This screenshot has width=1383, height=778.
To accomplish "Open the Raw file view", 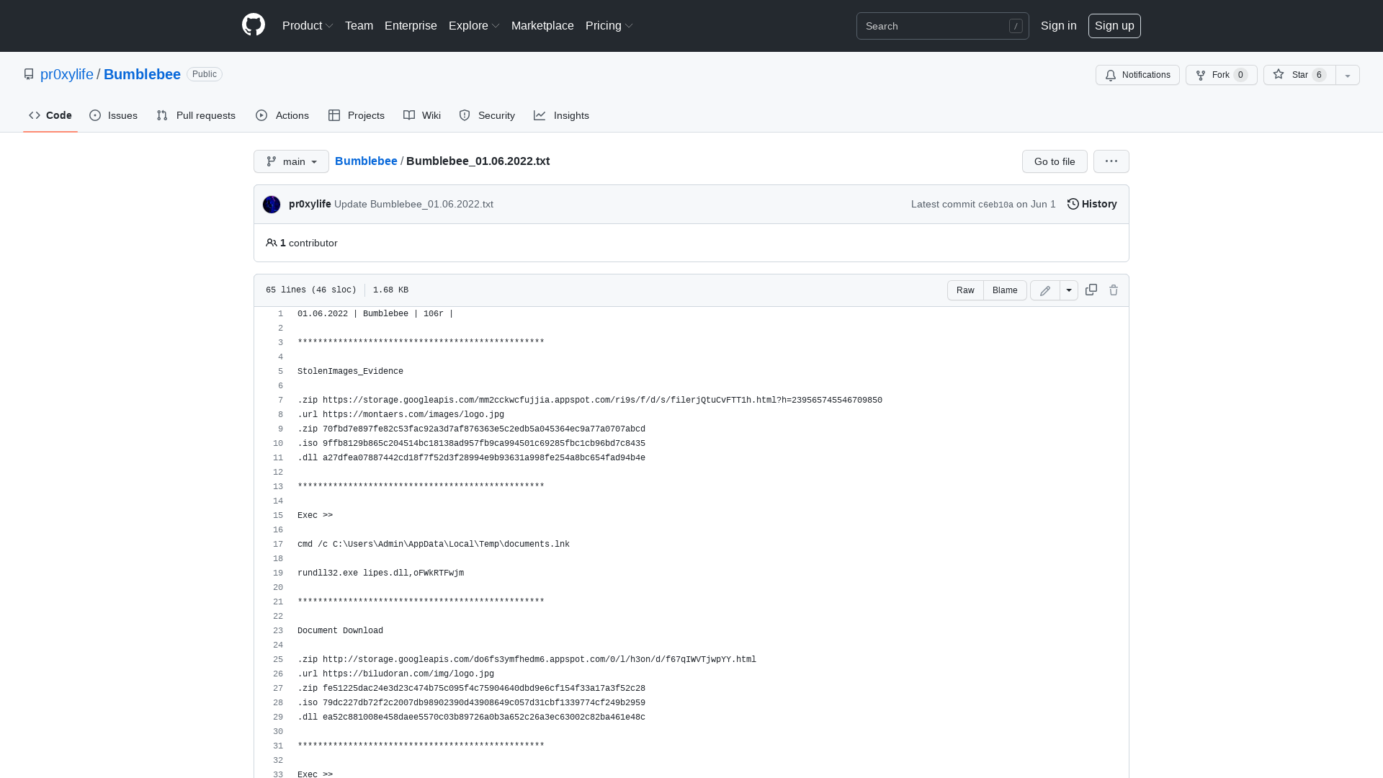I will [x=965, y=290].
